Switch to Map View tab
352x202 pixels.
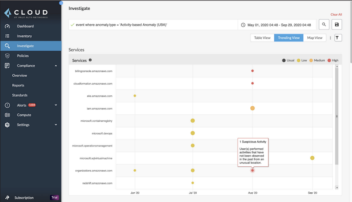tap(315, 38)
